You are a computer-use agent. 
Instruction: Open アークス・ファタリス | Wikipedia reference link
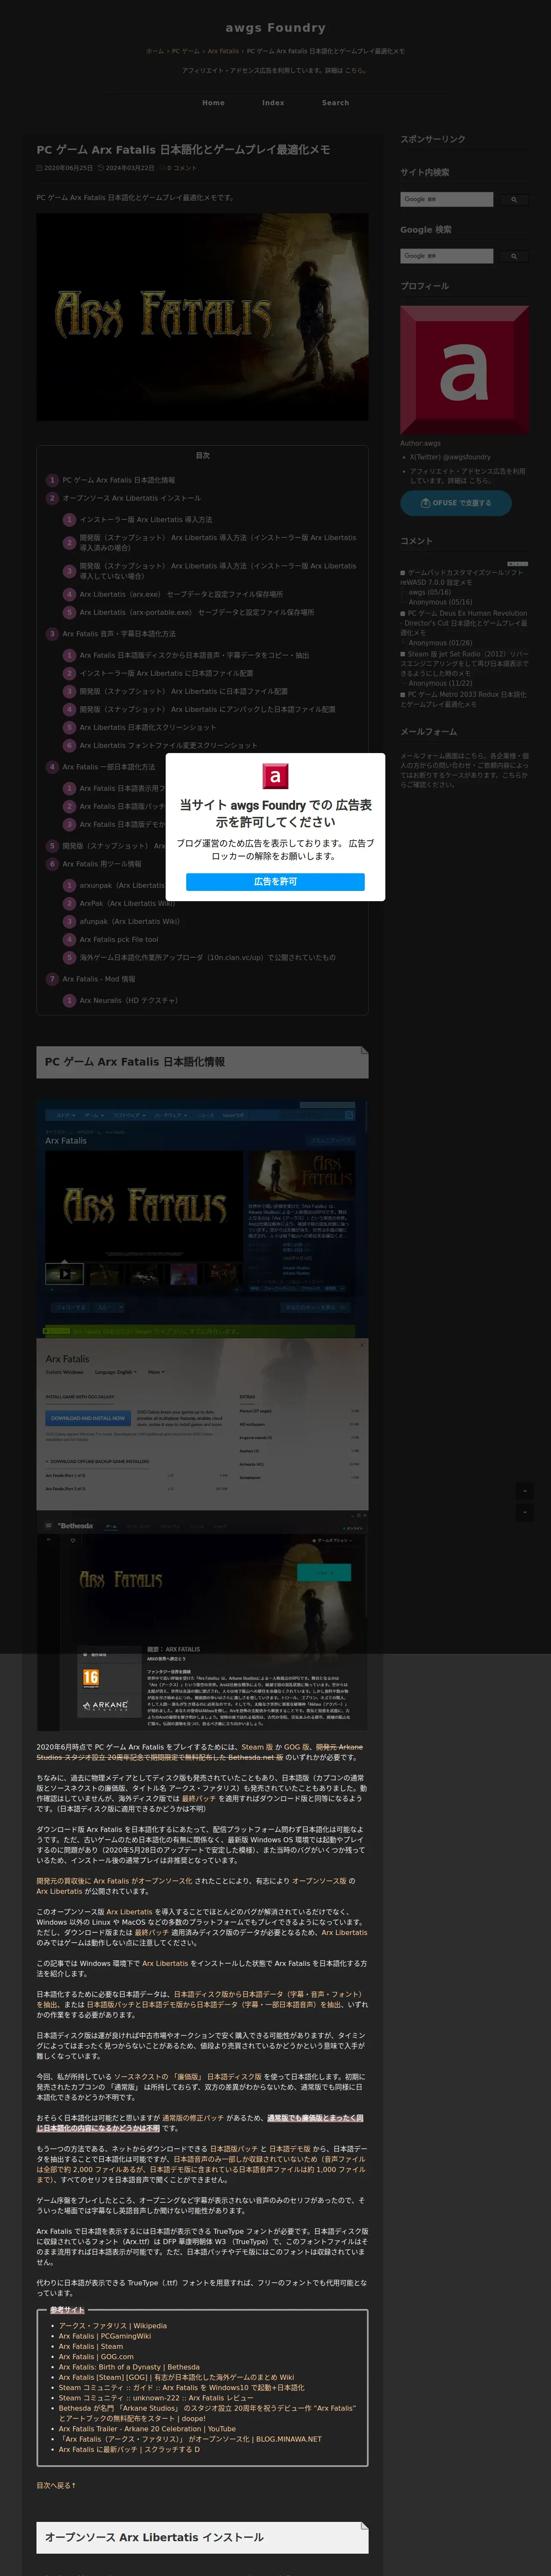click(113, 2326)
